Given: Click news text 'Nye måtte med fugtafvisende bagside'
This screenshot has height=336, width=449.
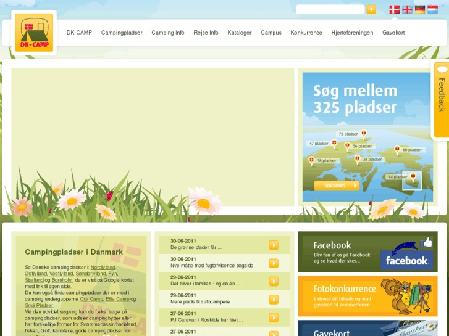Looking at the screenshot, I should [212, 266].
